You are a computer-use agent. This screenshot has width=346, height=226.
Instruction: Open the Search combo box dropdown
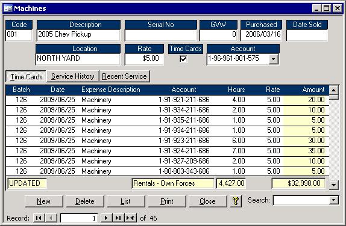pyautogui.click(x=334, y=200)
